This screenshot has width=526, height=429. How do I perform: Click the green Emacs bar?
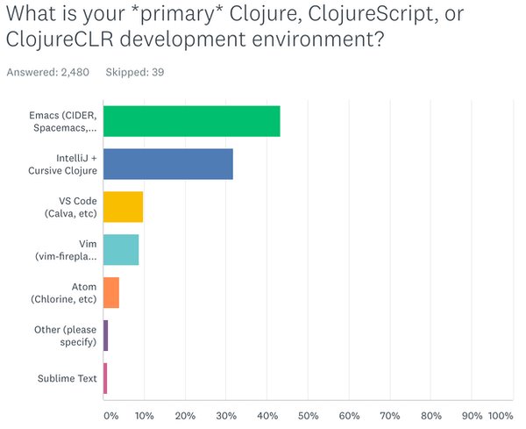(x=191, y=121)
